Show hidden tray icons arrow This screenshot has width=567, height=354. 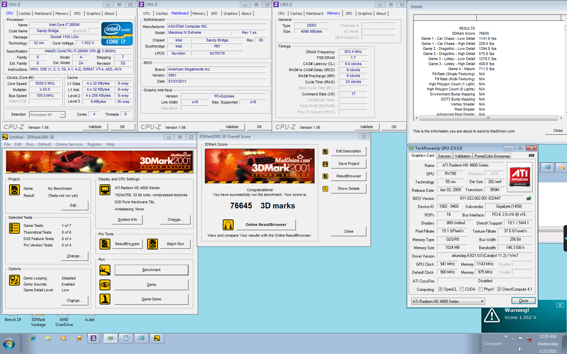(x=512, y=339)
